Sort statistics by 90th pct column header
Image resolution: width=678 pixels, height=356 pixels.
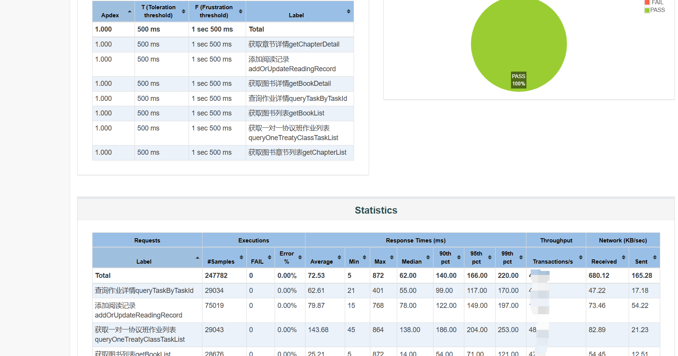click(x=445, y=257)
